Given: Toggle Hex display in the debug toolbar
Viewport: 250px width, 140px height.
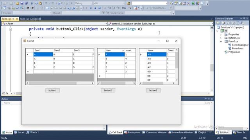Looking at the screenshot, I should [124, 8].
